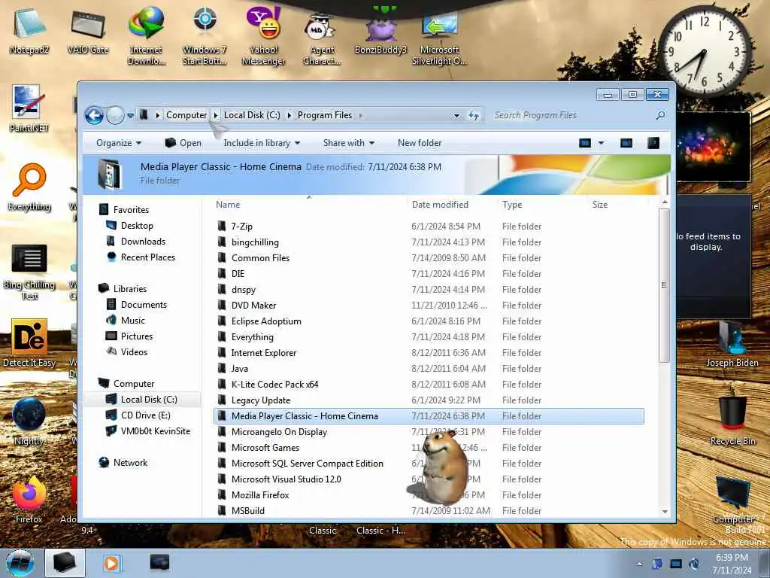Click the Explorer help icon

(x=653, y=143)
